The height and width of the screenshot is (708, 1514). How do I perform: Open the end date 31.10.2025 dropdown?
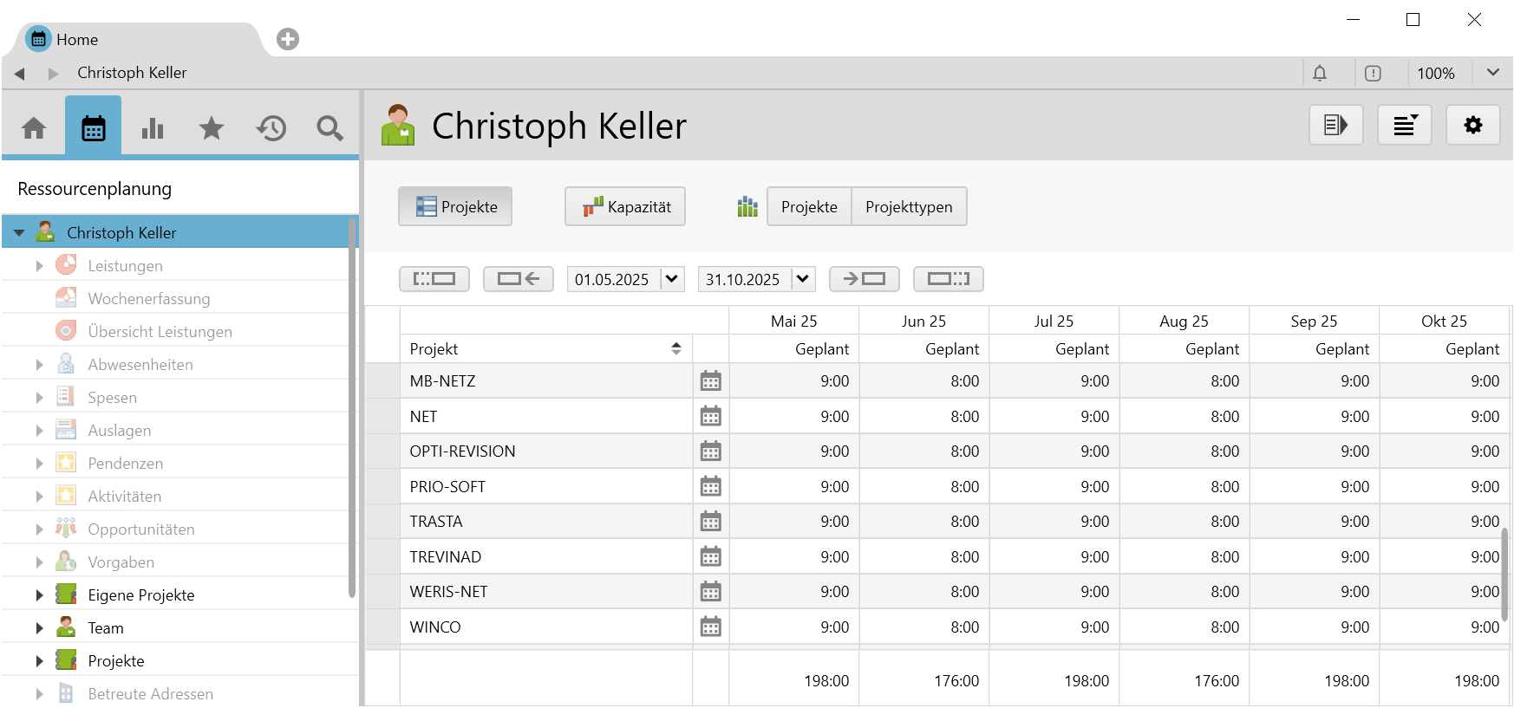tap(803, 279)
